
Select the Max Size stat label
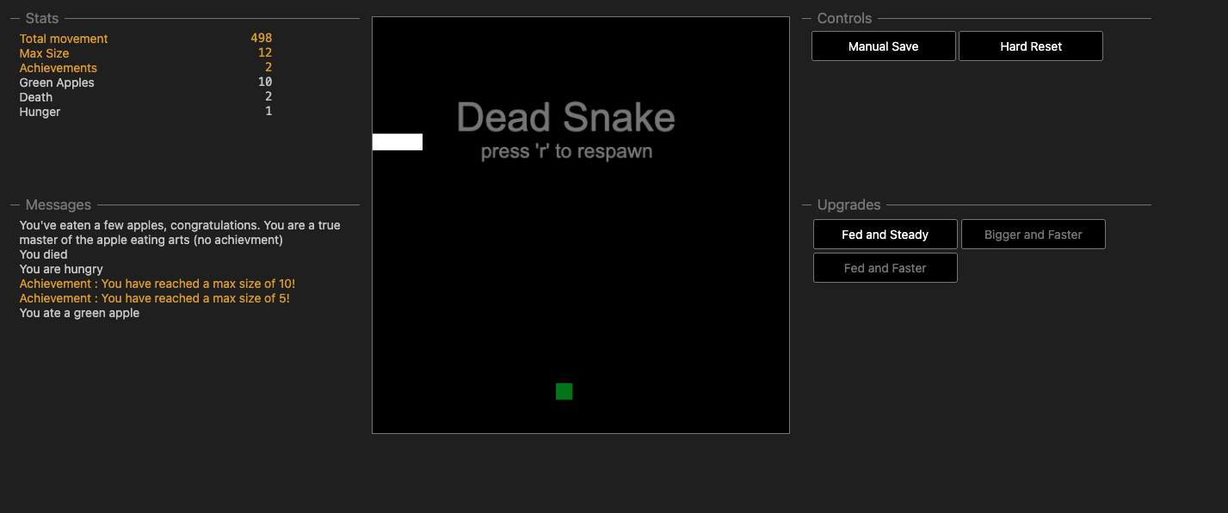(x=44, y=53)
